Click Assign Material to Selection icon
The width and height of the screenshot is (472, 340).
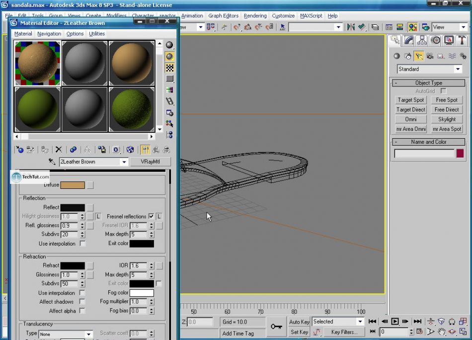pos(45,149)
